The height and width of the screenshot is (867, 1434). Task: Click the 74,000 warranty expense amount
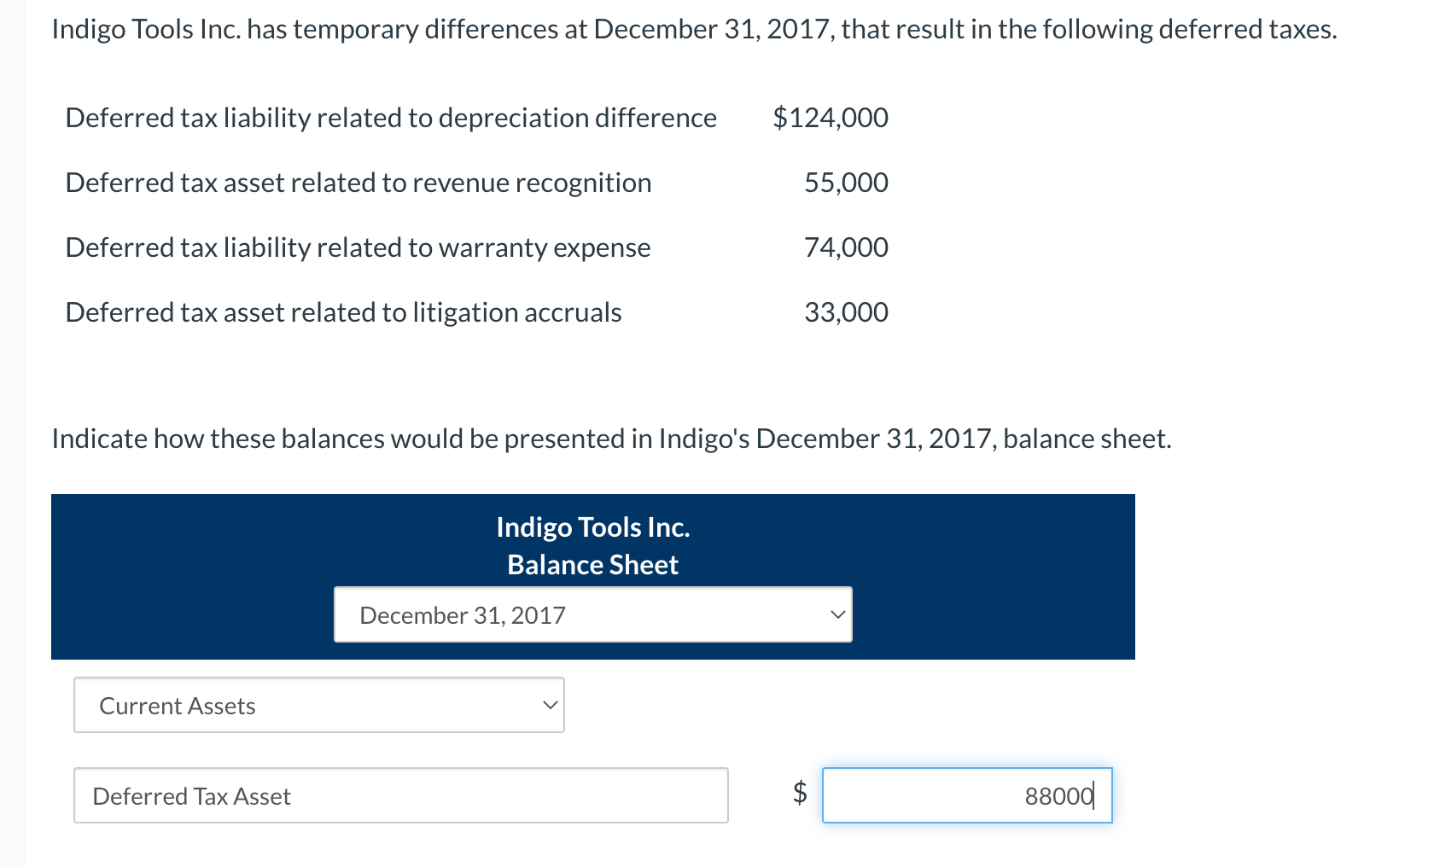(846, 247)
